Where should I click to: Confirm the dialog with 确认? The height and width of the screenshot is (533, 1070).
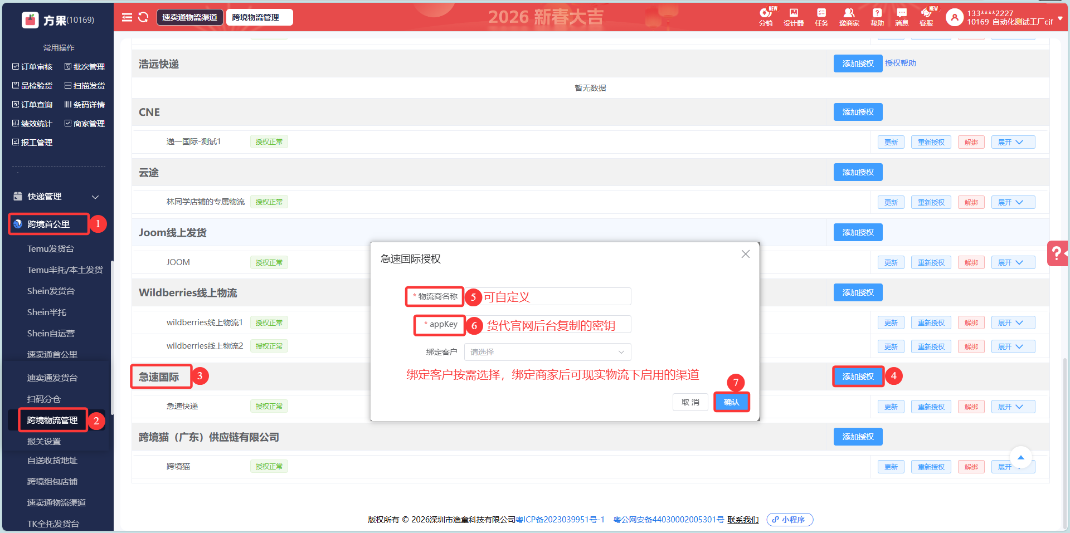click(x=731, y=402)
